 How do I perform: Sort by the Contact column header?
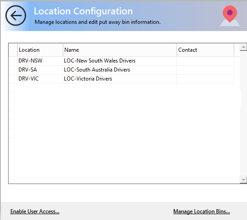coord(206,50)
